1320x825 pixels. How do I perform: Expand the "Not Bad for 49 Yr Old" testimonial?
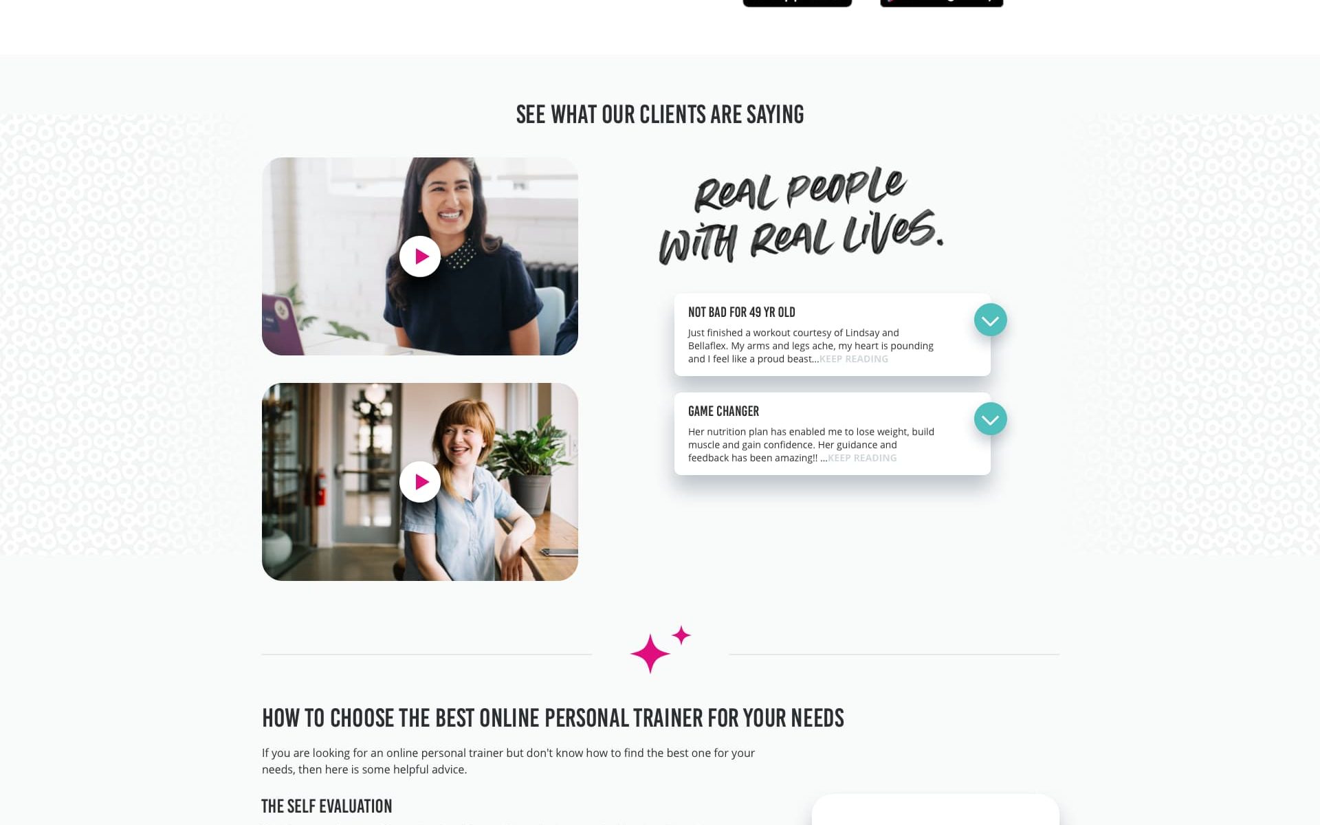(x=990, y=320)
